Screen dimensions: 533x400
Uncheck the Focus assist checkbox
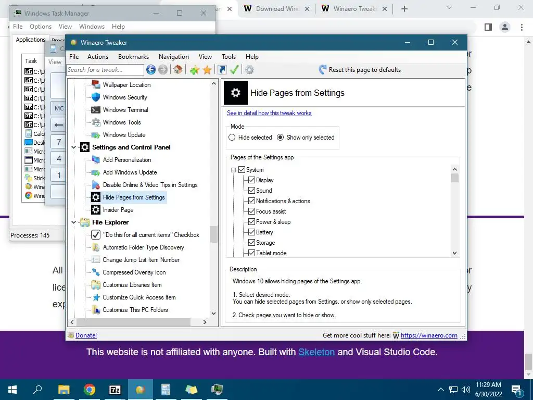point(251,211)
